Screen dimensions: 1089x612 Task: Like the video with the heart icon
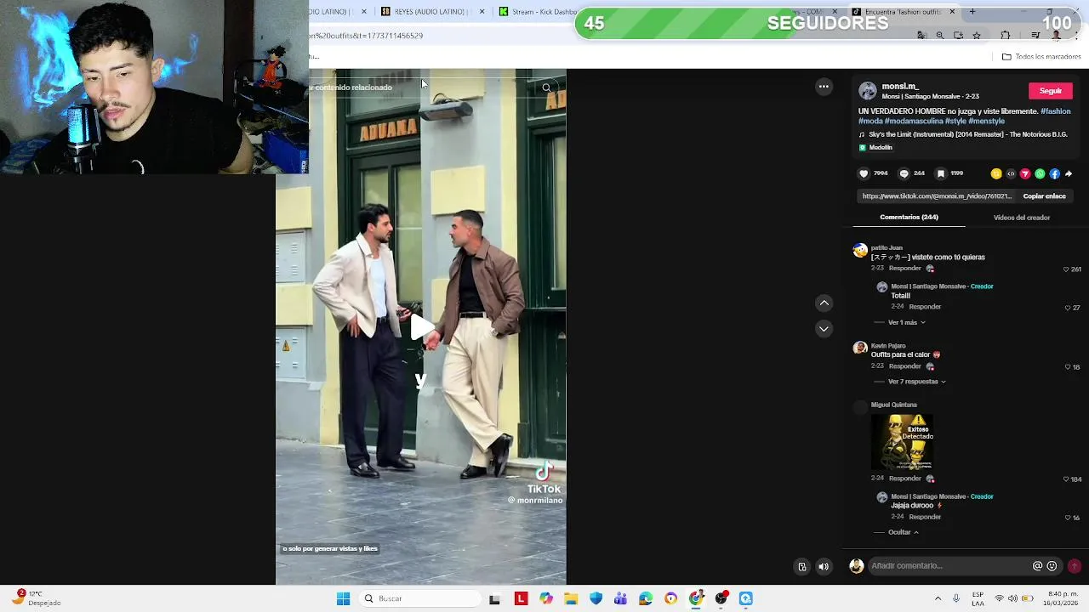pos(864,173)
